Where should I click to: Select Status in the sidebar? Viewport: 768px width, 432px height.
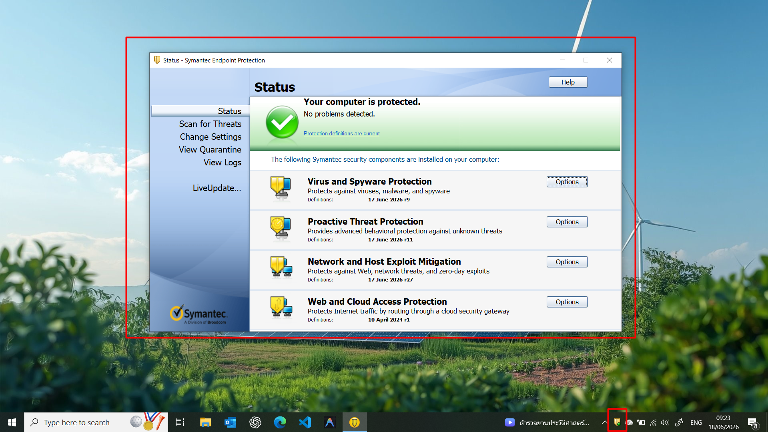(x=201, y=111)
